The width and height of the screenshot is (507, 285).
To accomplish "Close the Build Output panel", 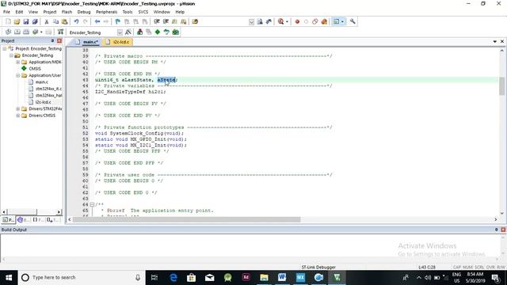I will point(503,230).
